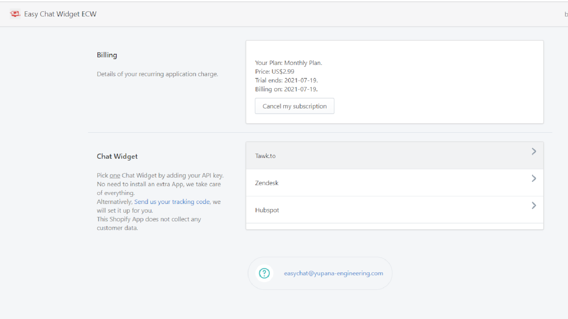This screenshot has width=568, height=319.
Task: Open the circled question mark support badge
Action: click(264, 273)
